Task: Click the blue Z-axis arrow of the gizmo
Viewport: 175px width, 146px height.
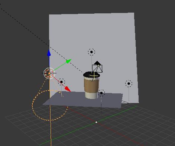Action: pyautogui.click(x=49, y=53)
